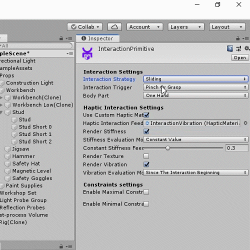Enable the Render Texture checkbox
250x250 pixels.
tap(146, 156)
